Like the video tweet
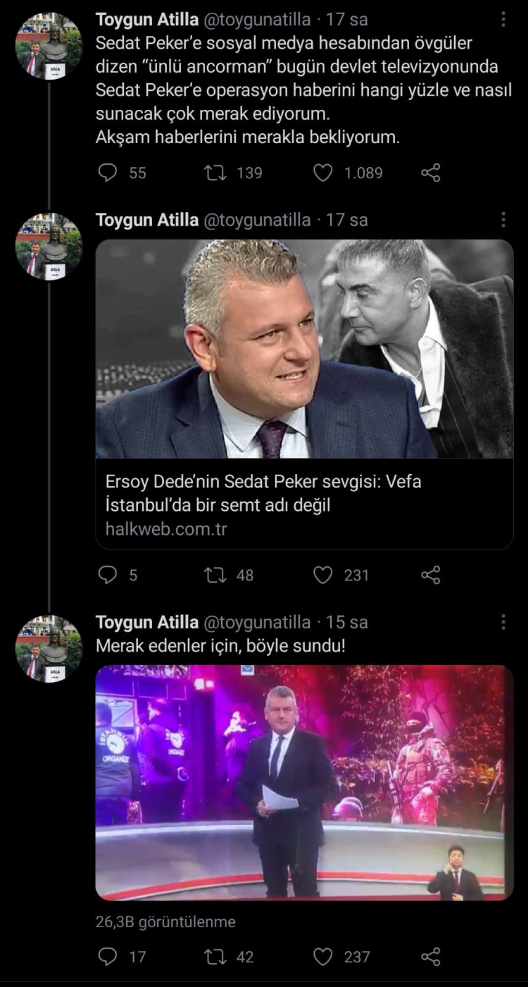This screenshot has width=528, height=987. (323, 957)
